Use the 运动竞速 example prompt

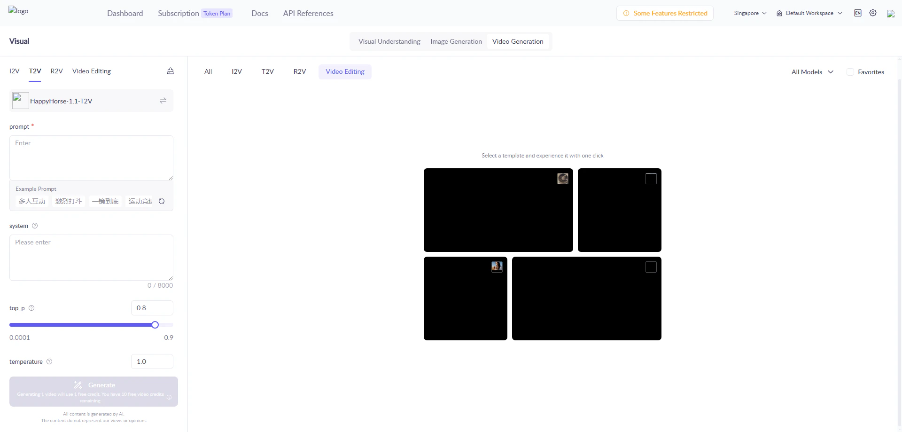(140, 201)
